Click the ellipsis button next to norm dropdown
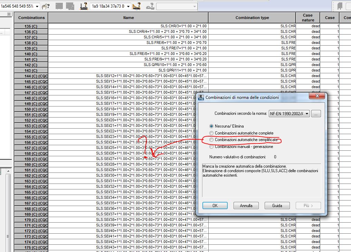This screenshot has width=351, height=252. [x=316, y=114]
